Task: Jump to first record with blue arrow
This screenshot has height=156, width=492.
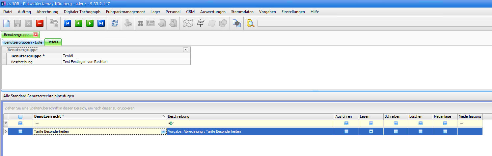Action: coord(68,23)
